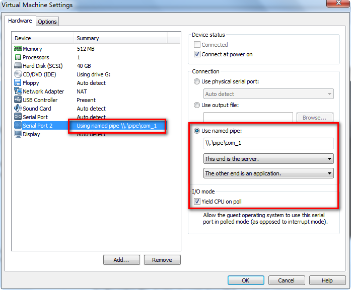This screenshot has width=351, height=290.
Task: Click the named pipe path field
Action: tap(268, 143)
